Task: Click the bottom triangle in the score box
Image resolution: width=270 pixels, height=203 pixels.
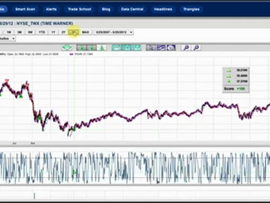Action: click(229, 81)
